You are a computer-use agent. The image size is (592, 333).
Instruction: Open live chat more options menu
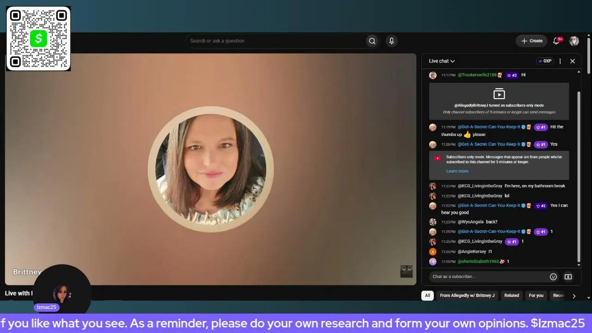560,61
